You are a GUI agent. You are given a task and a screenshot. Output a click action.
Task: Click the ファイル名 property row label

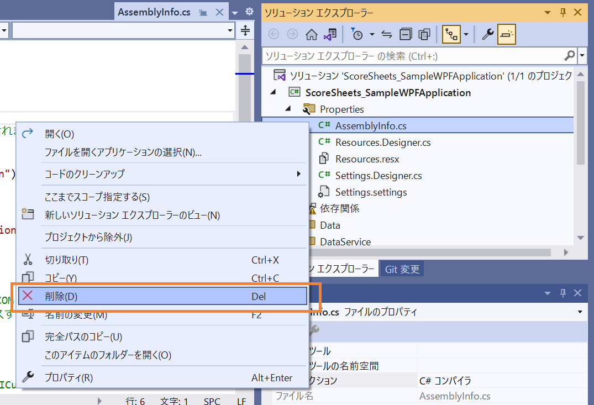[x=294, y=396]
